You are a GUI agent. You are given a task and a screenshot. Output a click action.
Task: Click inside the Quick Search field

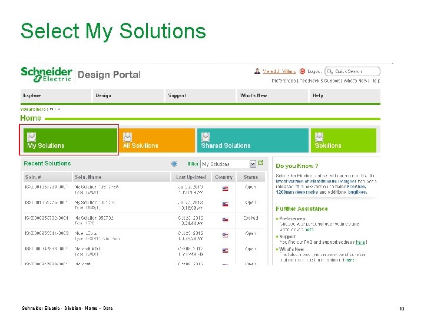click(x=353, y=71)
